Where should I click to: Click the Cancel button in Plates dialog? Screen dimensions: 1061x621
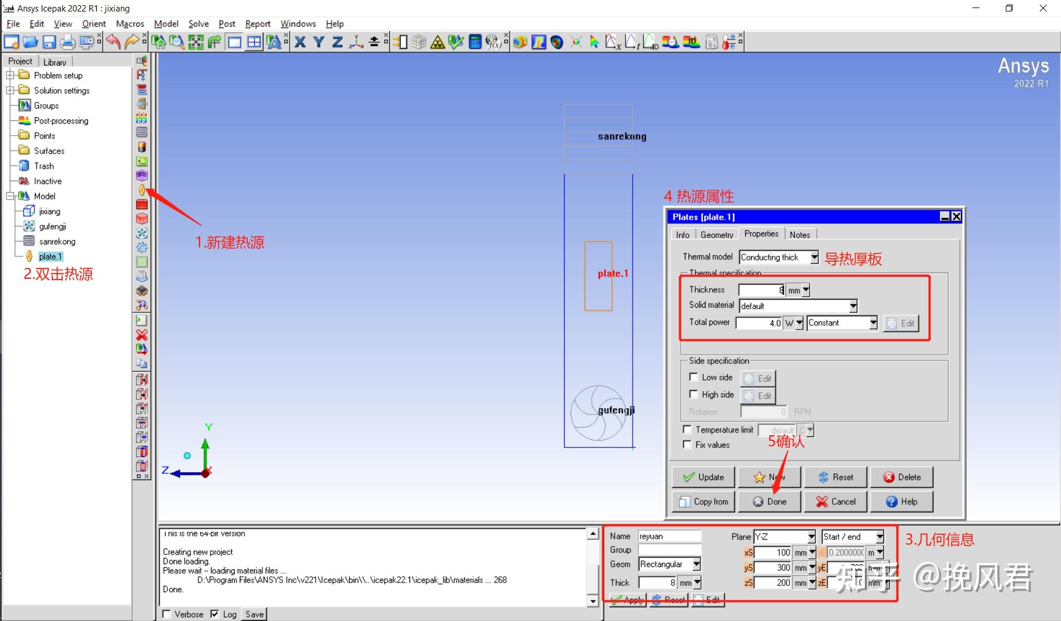point(836,501)
